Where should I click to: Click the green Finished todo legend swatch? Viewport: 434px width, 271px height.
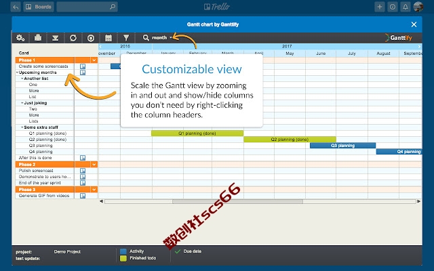tap(123, 258)
